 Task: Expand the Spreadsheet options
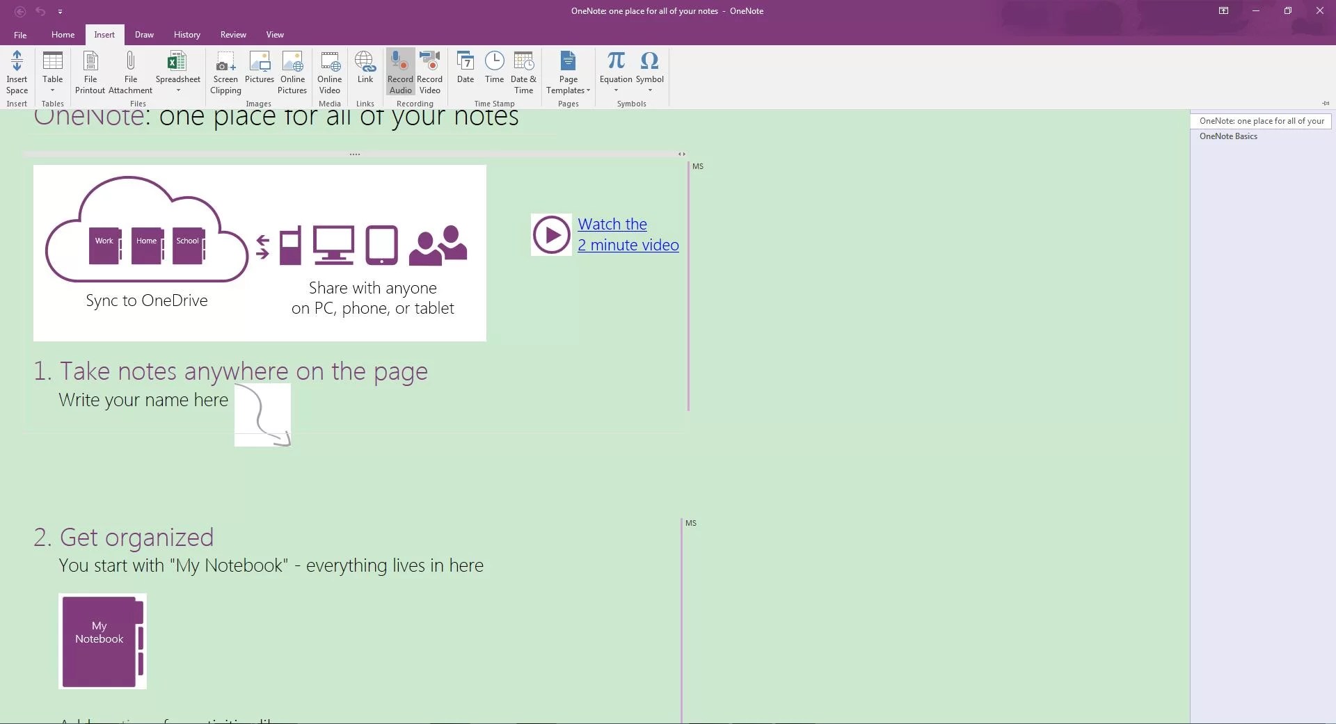coord(177,89)
